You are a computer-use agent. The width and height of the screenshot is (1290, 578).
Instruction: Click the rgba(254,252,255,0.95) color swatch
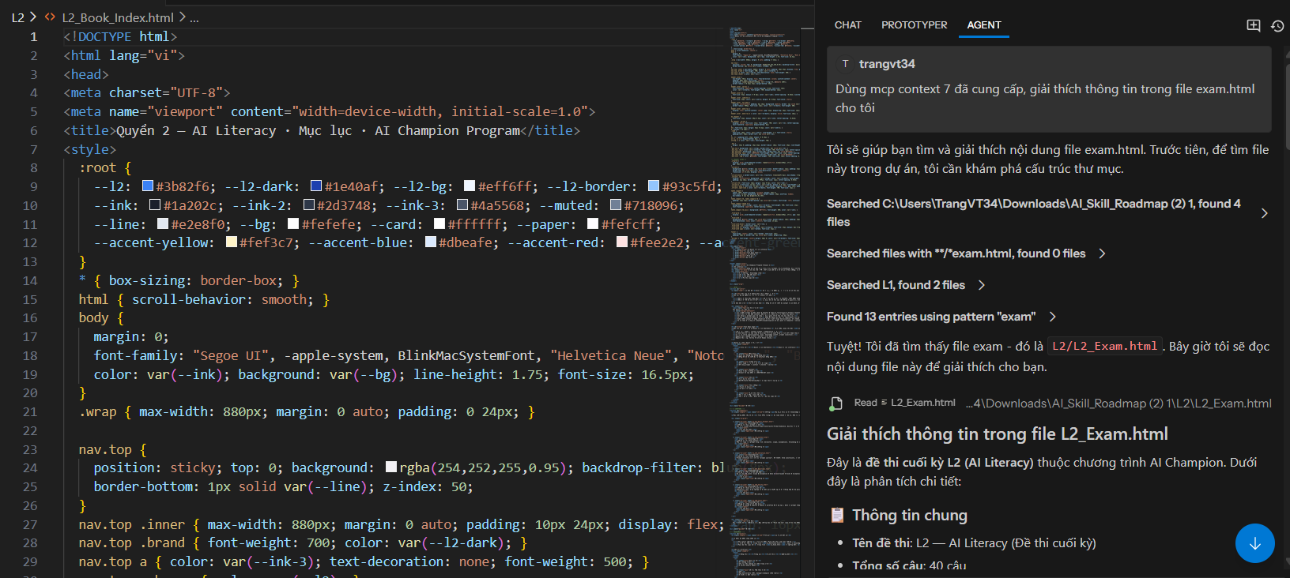pos(391,467)
